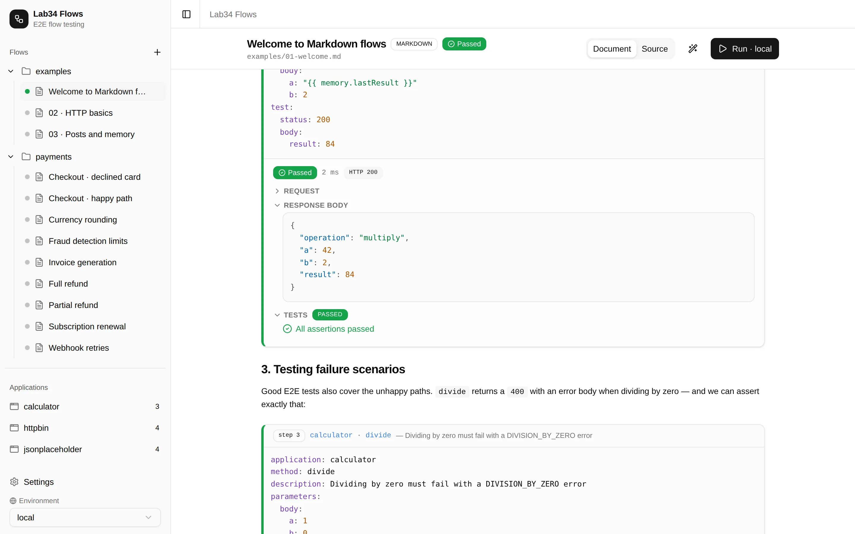Open the Checkout · happy path flow

[x=93, y=198]
